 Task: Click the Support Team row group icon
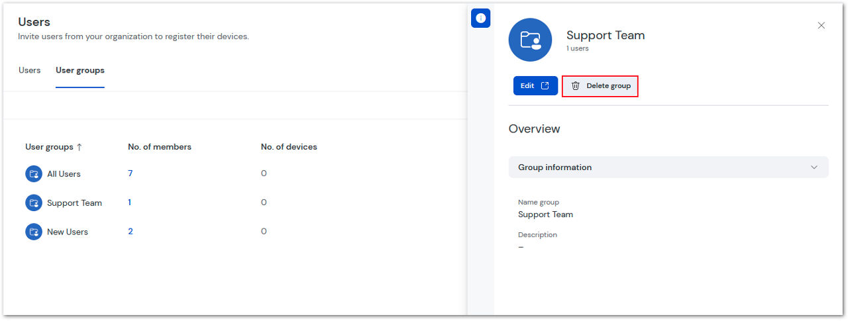(34, 203)
